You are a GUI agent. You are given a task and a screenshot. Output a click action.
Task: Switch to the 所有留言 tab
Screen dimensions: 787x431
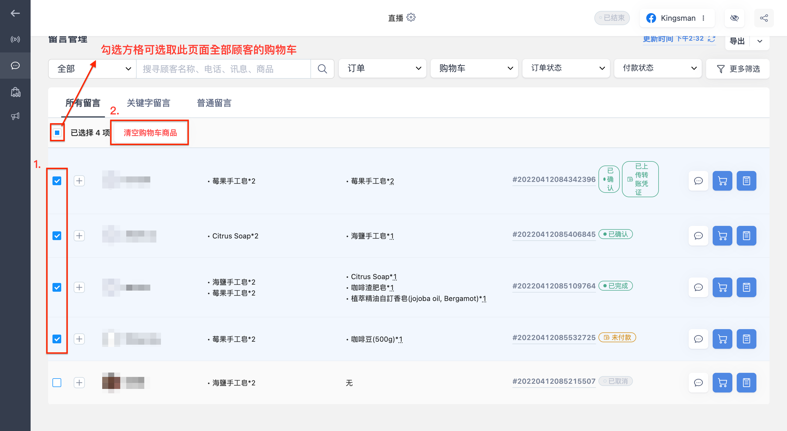83,103
